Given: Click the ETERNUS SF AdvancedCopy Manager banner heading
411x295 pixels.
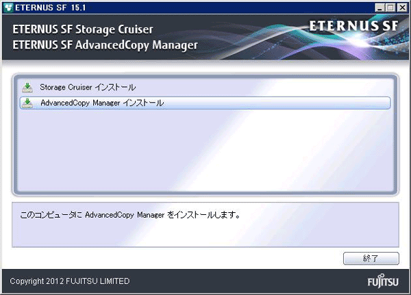Looking at the screenshot, I should (105, 45).
